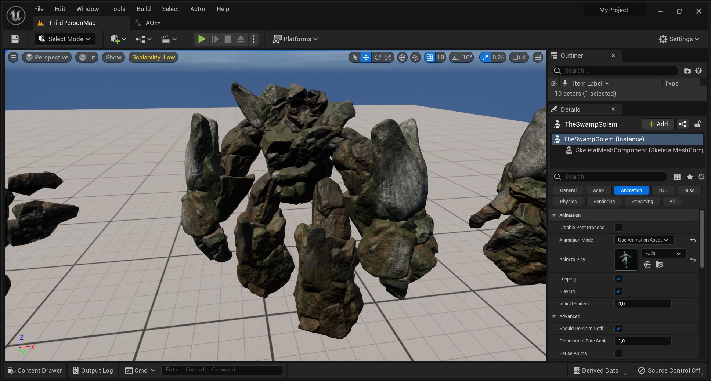Activate the Translate move tool
Viewport: 711px width, 381px height.
(x=366, y=57)
